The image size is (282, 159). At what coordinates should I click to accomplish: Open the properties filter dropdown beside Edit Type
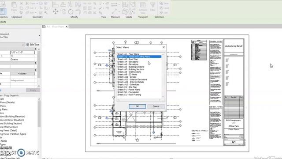click(22, 45)
